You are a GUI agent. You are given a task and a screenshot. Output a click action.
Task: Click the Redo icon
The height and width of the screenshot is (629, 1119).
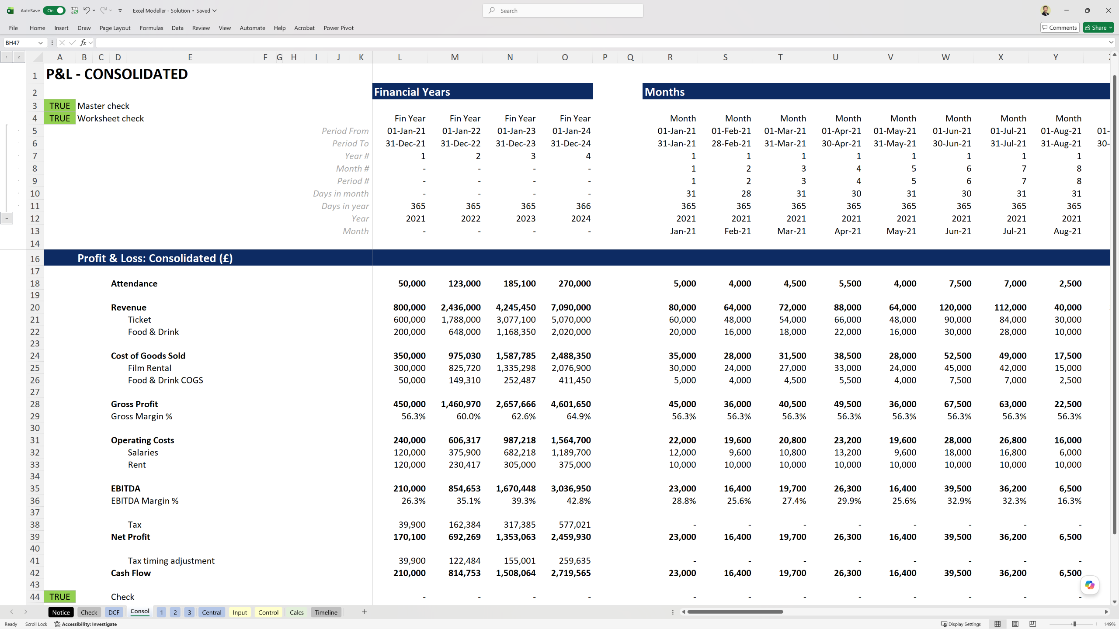103,10
